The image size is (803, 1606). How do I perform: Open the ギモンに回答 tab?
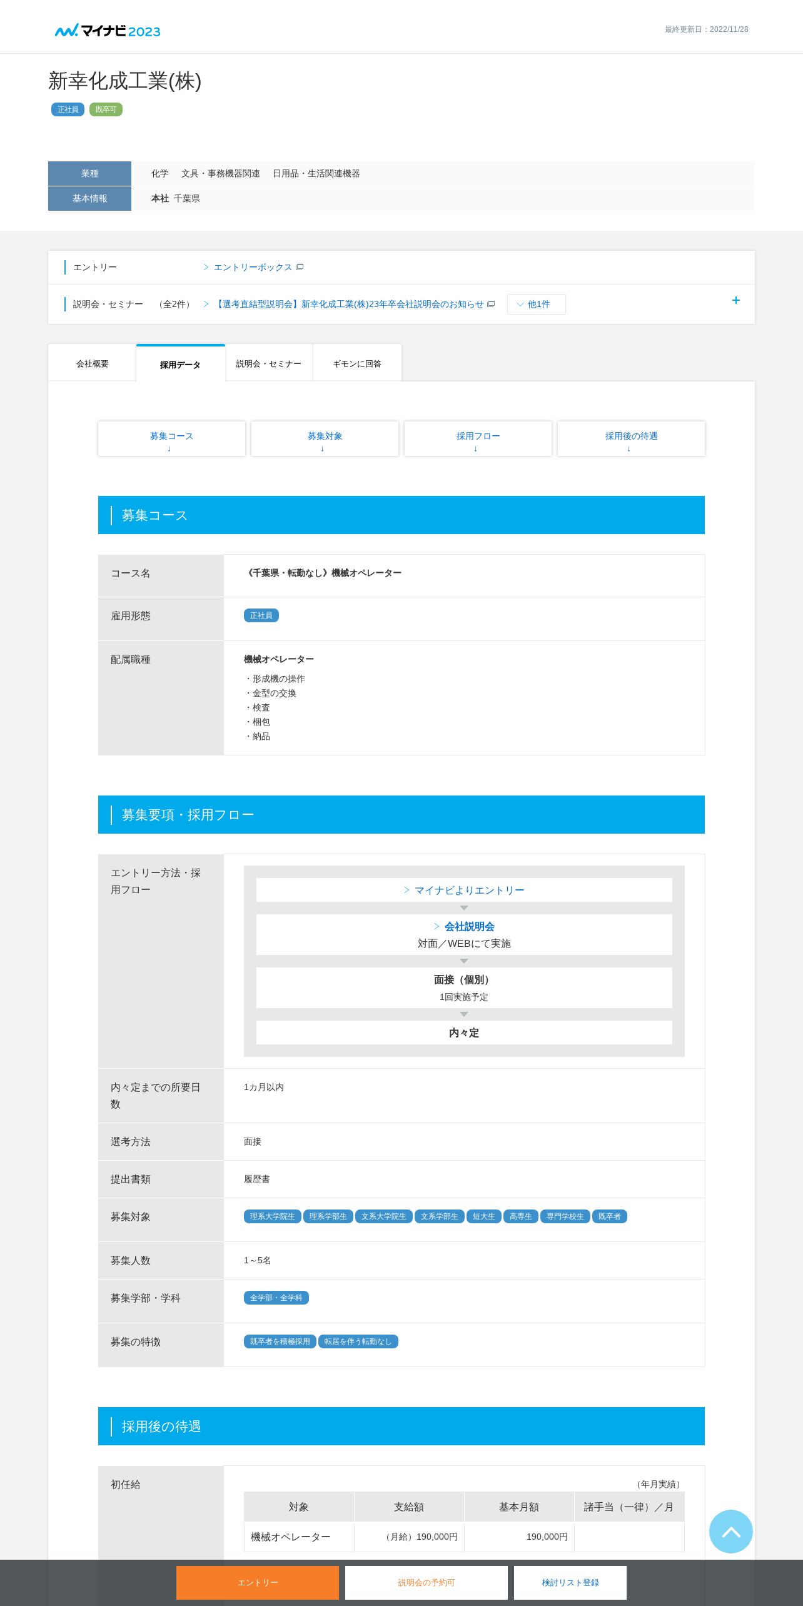point(357,363)
